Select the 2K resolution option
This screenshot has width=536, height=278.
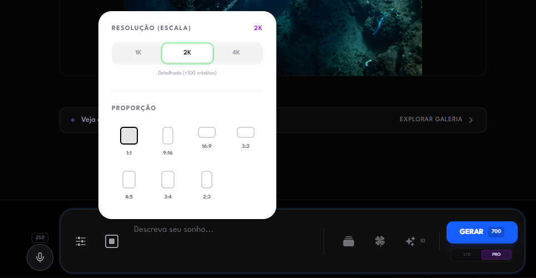187,53
